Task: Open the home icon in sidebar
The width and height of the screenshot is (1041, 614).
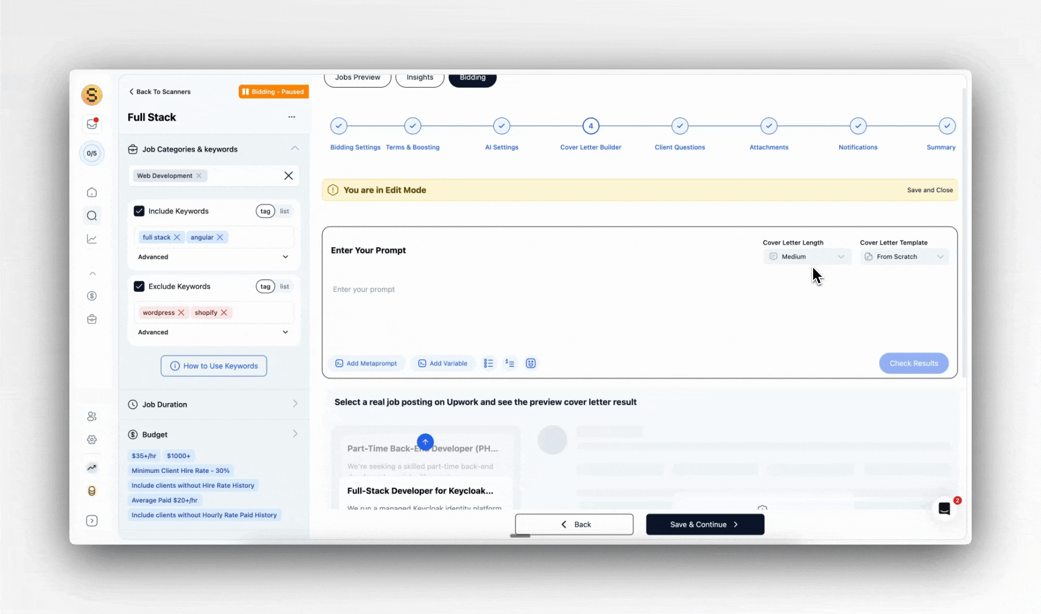Action: click(x=91, y=192)
